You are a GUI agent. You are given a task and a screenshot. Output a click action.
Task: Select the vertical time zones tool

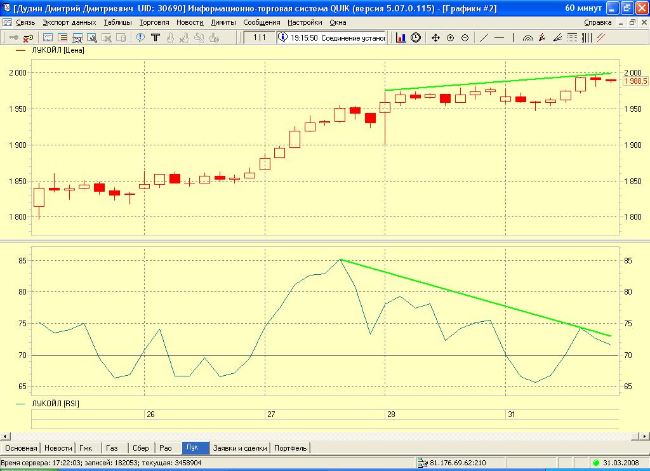pos(587,37)
